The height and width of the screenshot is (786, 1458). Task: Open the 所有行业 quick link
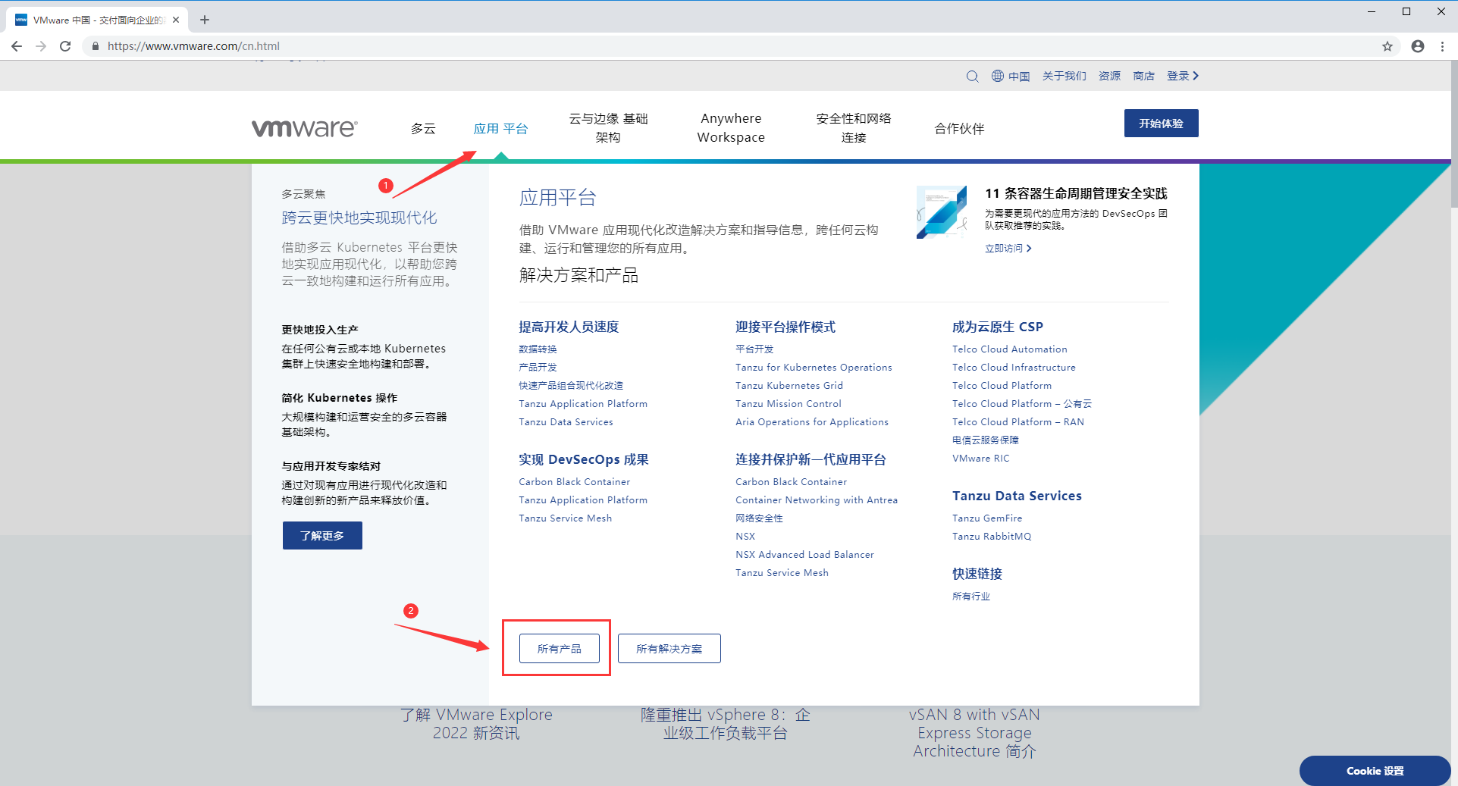[971, 597]
